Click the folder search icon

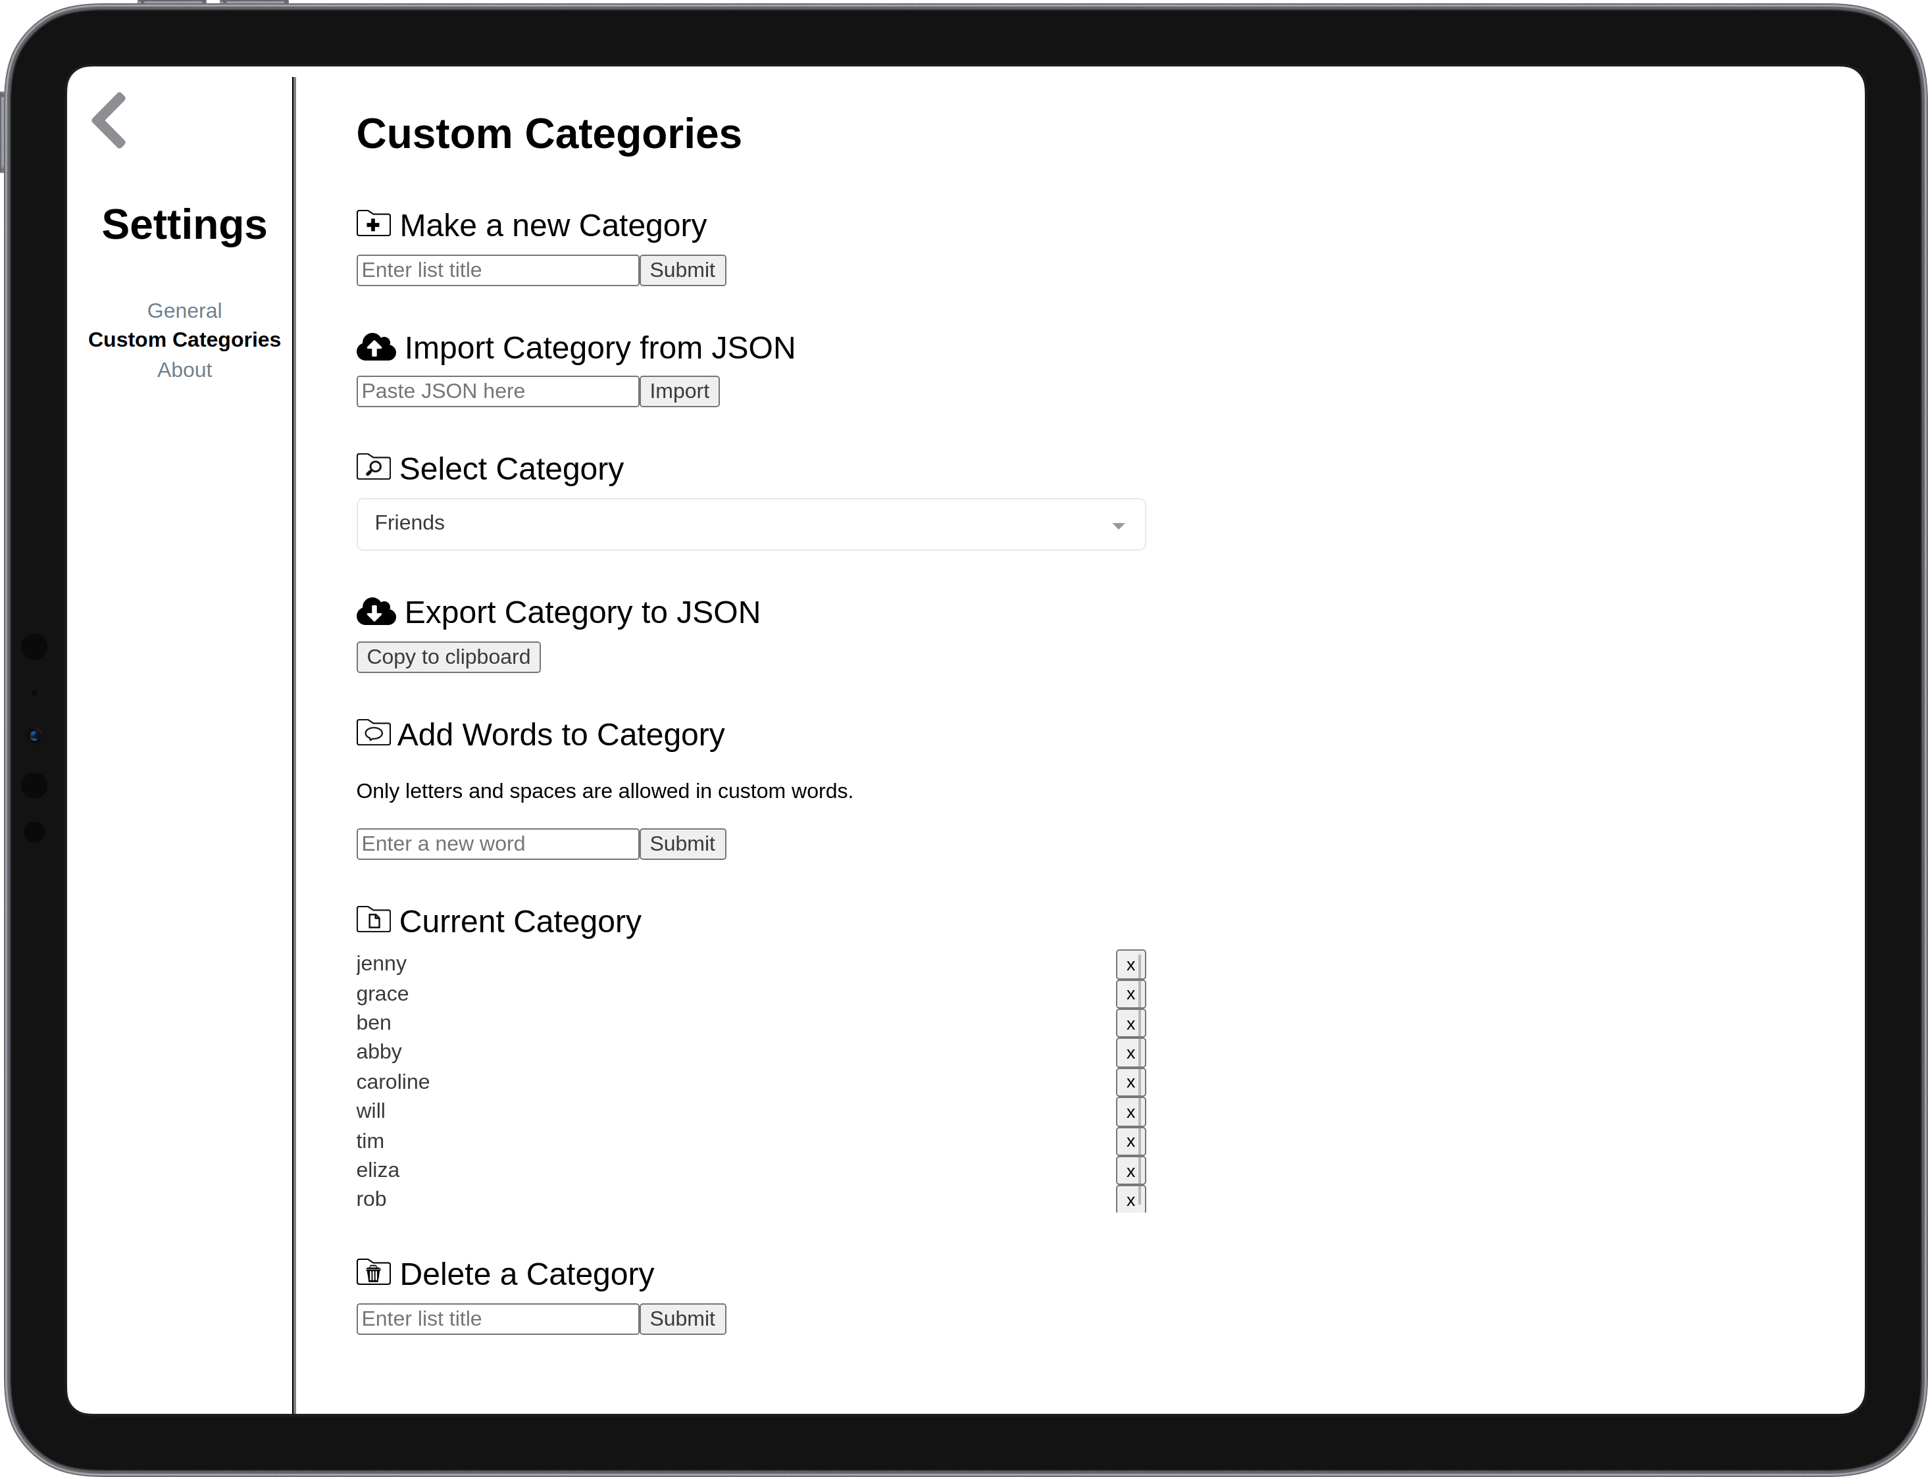(374, 467)
